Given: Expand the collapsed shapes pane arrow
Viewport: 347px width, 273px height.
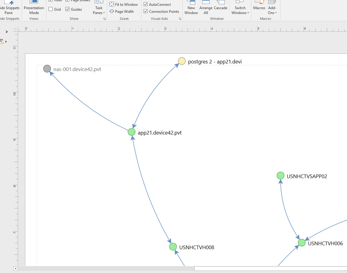Looking at the screenshot, I should point(7,32).
